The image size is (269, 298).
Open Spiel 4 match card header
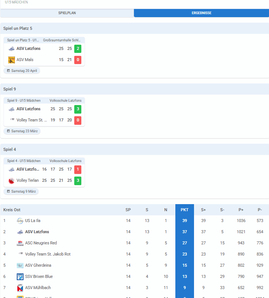44,161
